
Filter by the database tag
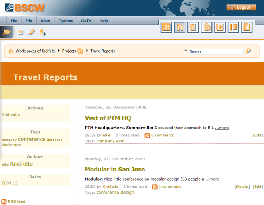(55, 140)
